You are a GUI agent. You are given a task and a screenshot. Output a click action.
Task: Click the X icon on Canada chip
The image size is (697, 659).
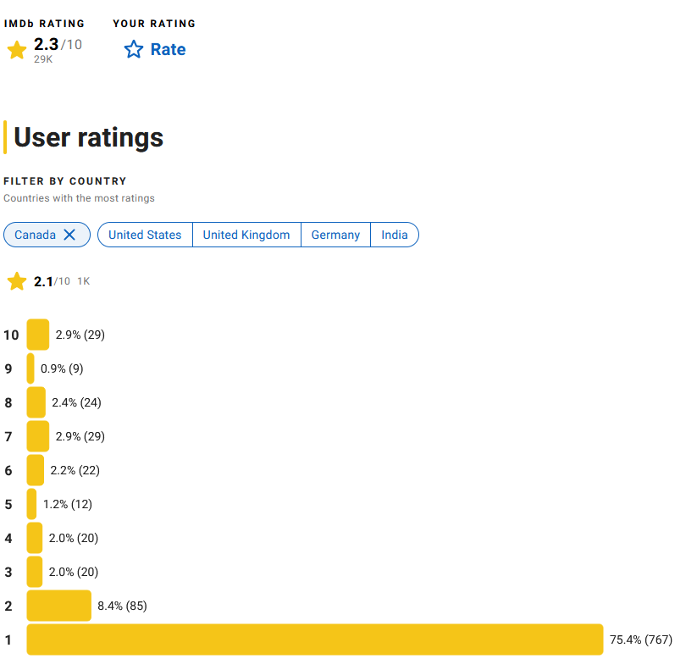click(70, 235)
